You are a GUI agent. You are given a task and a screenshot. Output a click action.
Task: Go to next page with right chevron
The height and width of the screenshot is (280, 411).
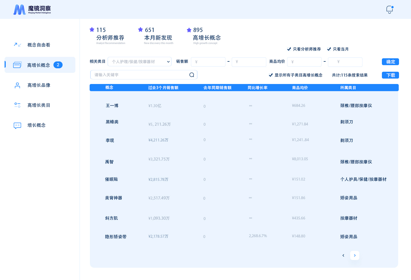point(355,255)
